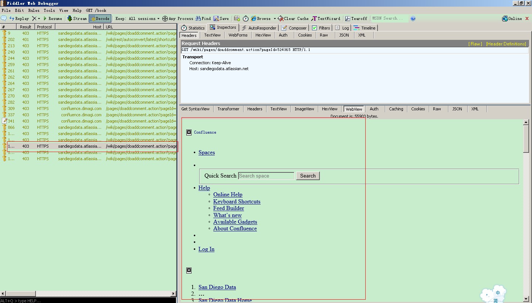Image resolution: width=532 pixels, height=303 pixels.
Task: Select request inspector WebForms tab
Action: pos(238,35)
